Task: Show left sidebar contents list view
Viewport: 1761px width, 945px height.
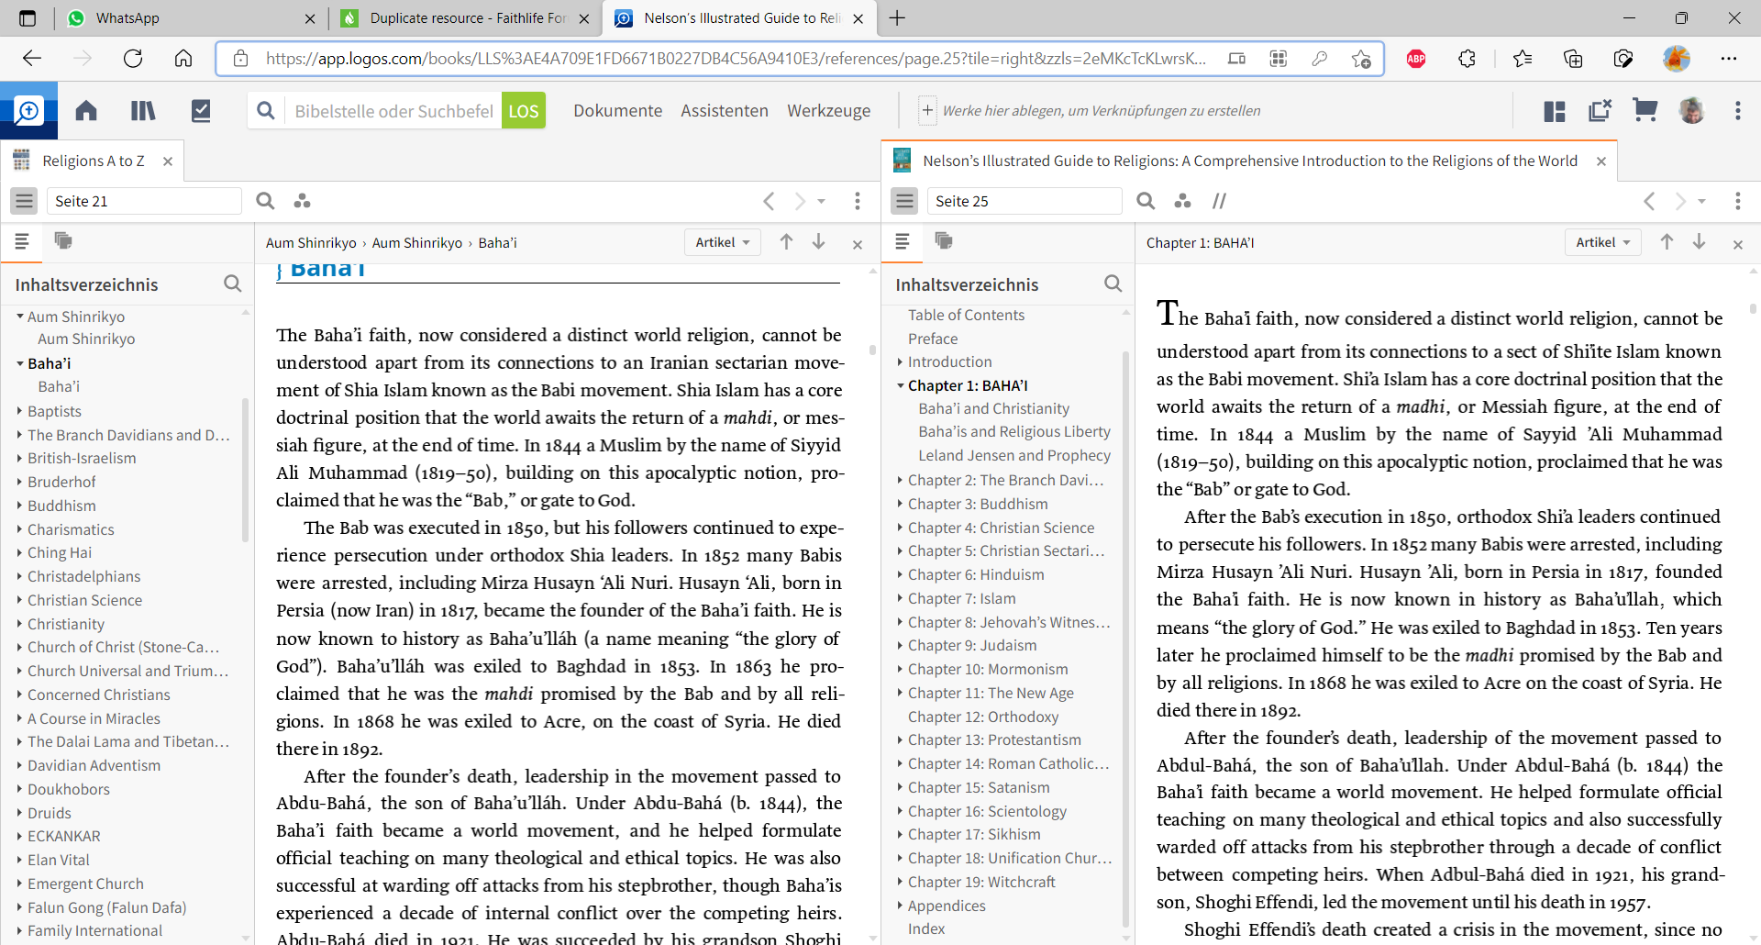Action: (x=23, y=240)
